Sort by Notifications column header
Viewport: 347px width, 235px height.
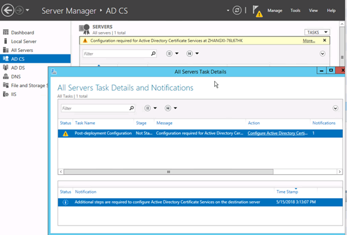(x=324, y=123)
